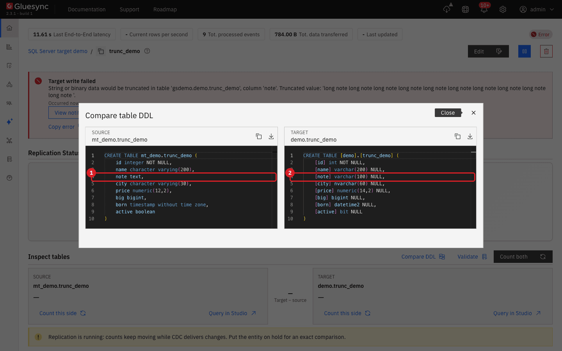The image size is (562, 351).
Task: Open the Documentation menu item
Action: [x=87, y=9]
